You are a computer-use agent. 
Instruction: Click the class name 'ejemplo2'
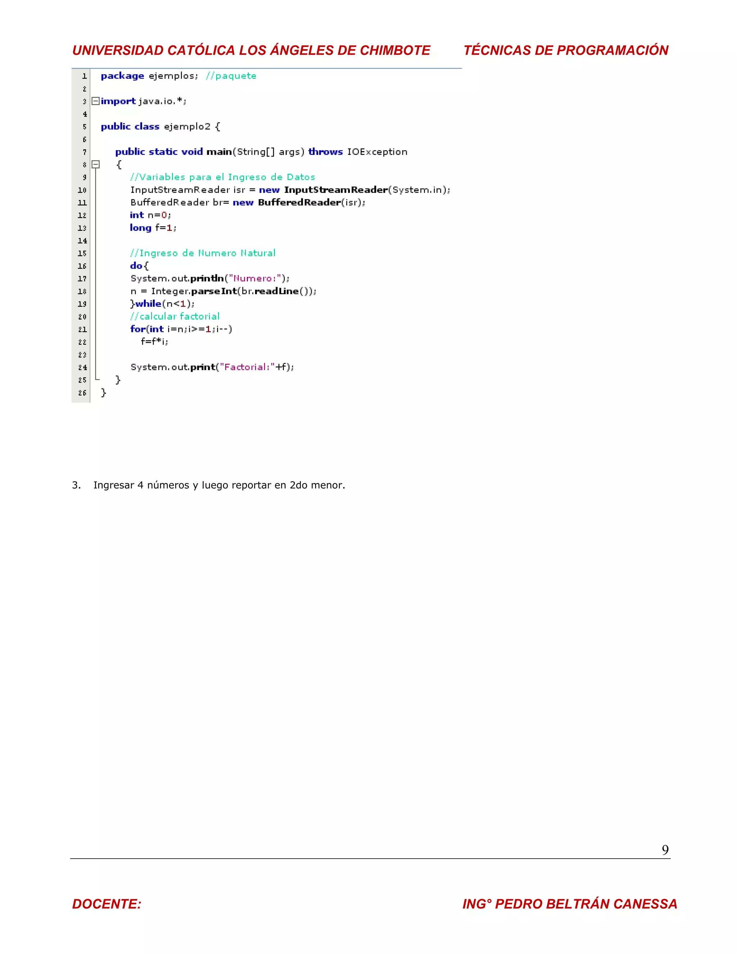187,127
